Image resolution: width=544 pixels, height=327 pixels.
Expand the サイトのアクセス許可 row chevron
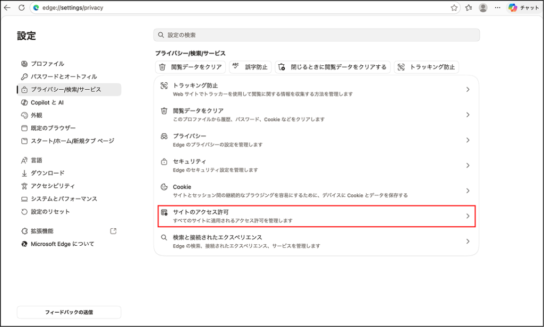tap(467, 216)
